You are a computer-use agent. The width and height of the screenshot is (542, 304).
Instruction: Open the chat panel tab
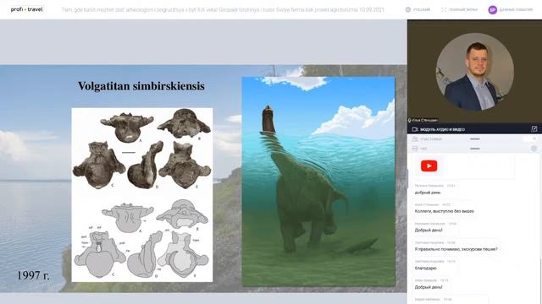[423, 149]
